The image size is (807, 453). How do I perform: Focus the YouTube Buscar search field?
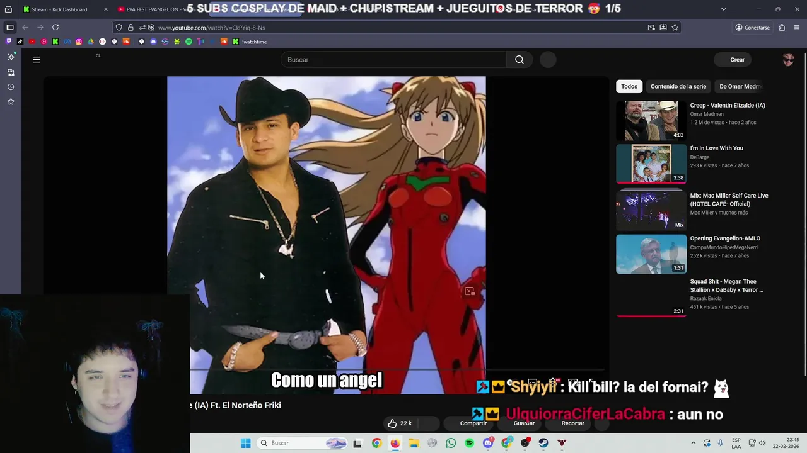(393, 60)
